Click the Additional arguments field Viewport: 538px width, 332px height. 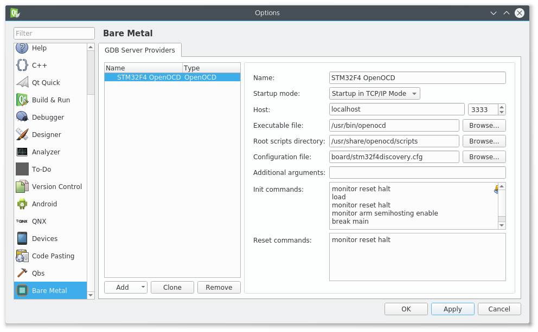417,172
